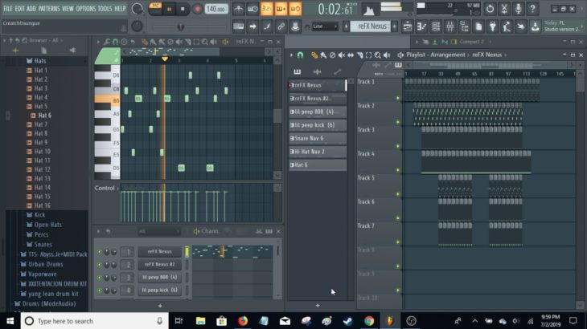Open the channel rack from the toolbar

436,26
